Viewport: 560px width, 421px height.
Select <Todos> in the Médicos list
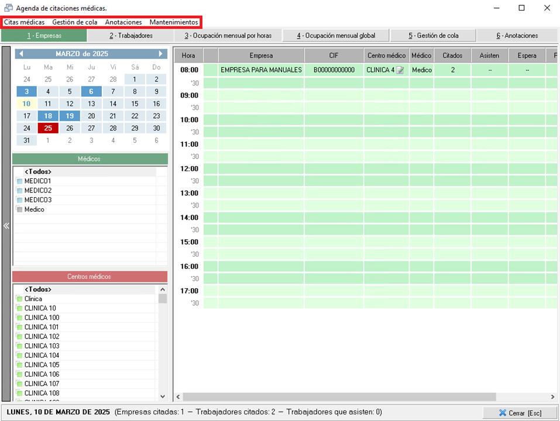pyautogui.click(x=38, y=172)
